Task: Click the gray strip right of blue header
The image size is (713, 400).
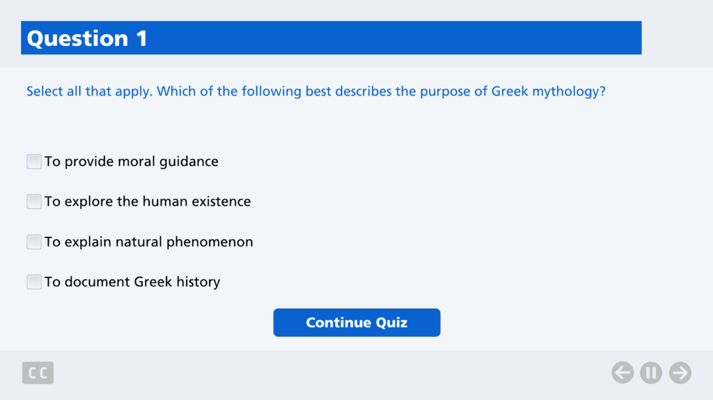Action: click(675, 38)
